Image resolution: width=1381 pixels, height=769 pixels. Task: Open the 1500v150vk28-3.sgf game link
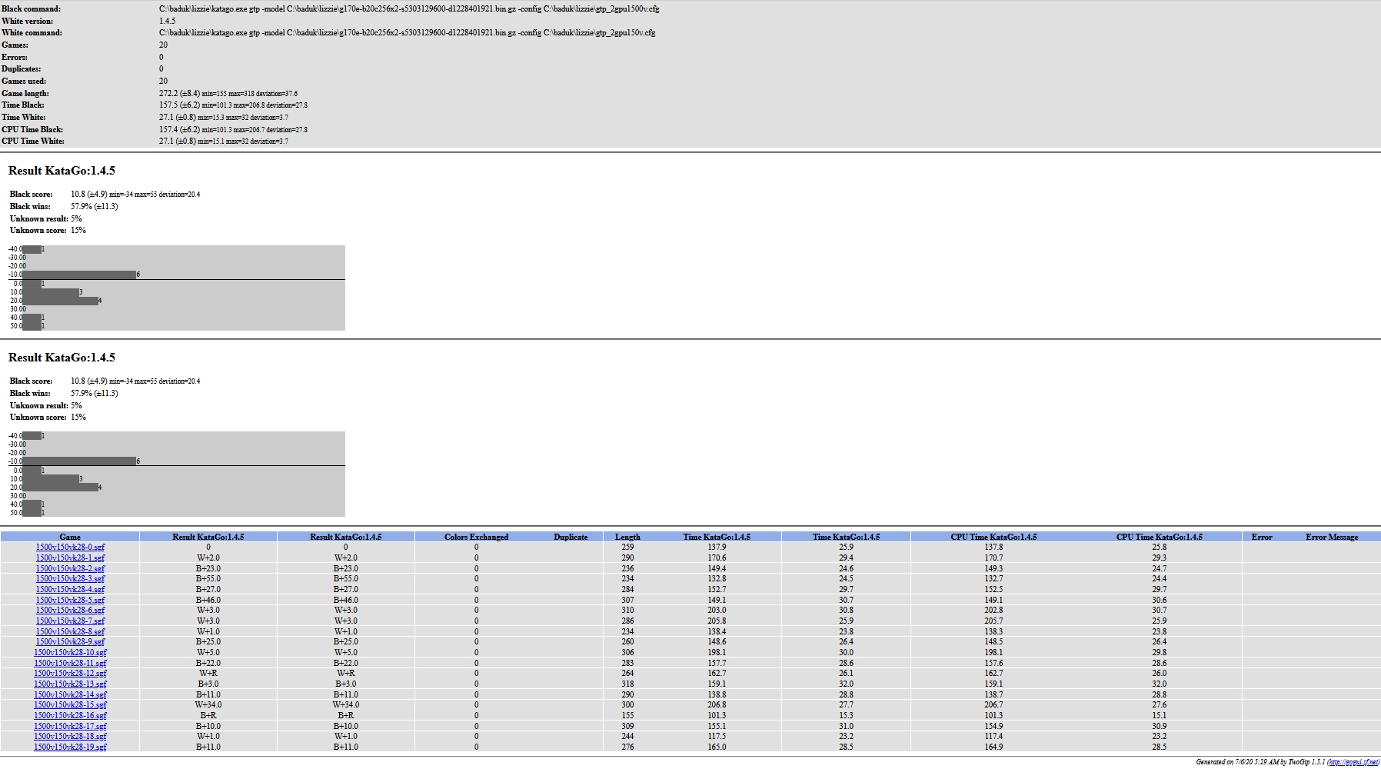70,579
